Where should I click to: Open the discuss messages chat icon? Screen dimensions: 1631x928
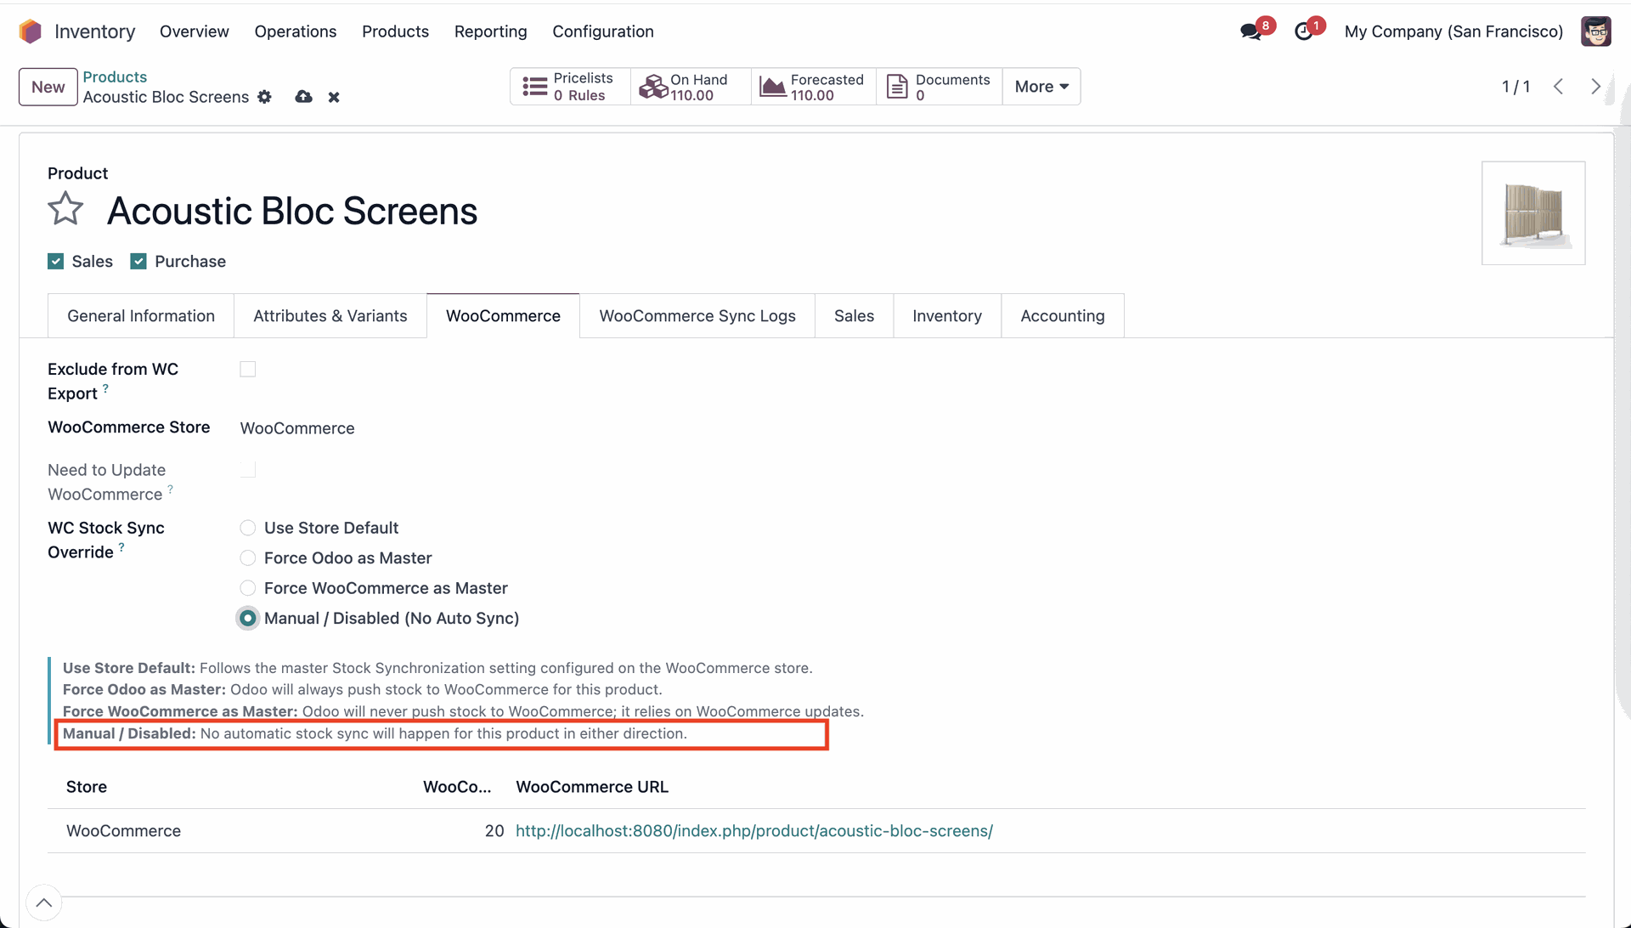click(1250, 31)
